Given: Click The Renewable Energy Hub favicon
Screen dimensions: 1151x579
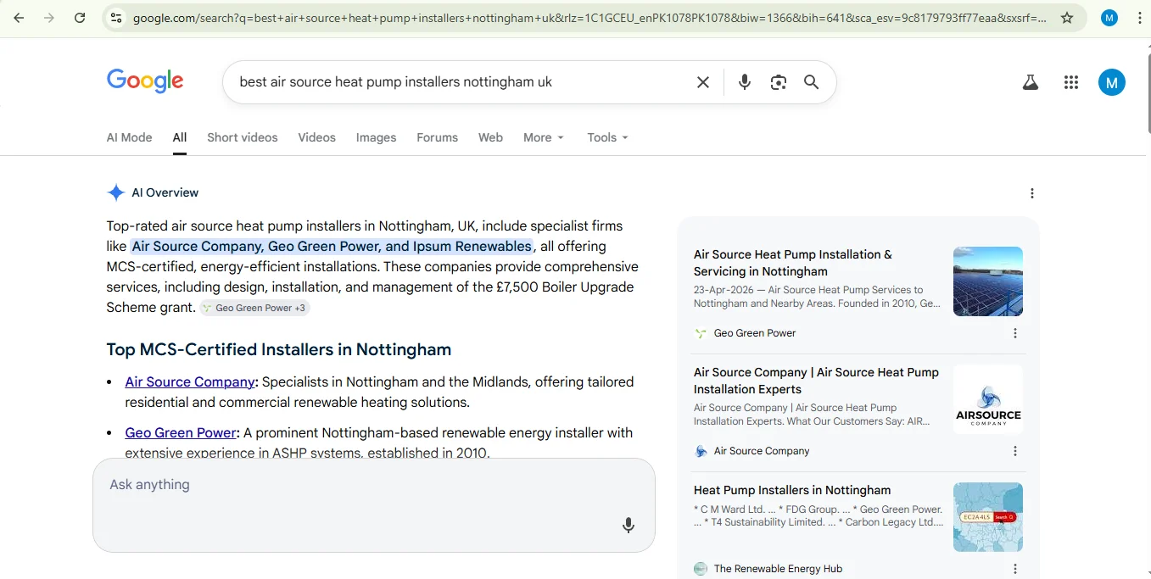Looking at the screenshot, I should coord(701,569).
